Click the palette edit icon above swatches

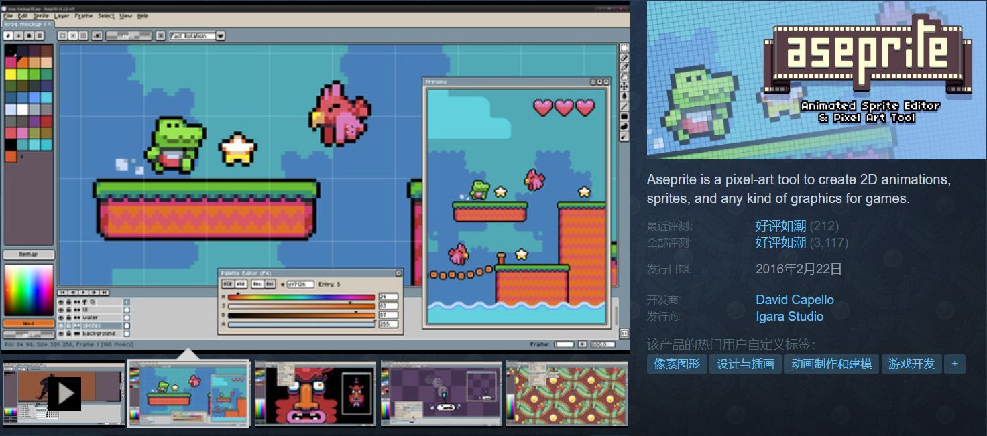pos(8,35)
